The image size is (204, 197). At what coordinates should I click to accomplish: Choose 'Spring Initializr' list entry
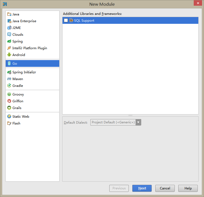(32, 72)
